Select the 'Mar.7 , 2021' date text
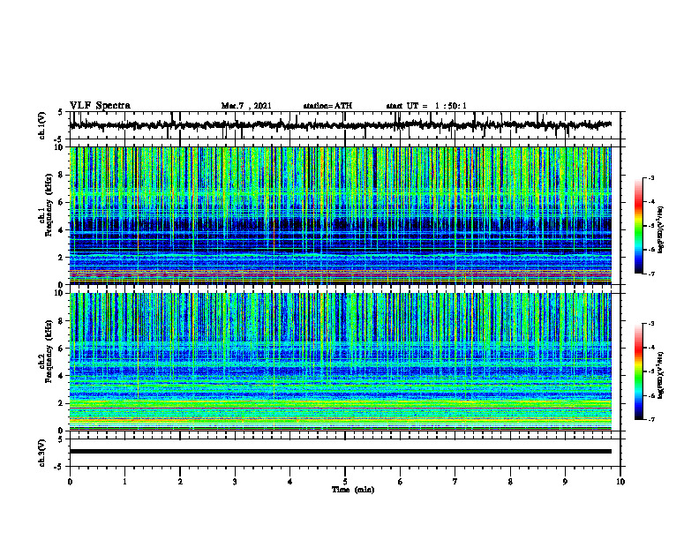Screen dimensions: 699x540 click(x=246, y=106)
